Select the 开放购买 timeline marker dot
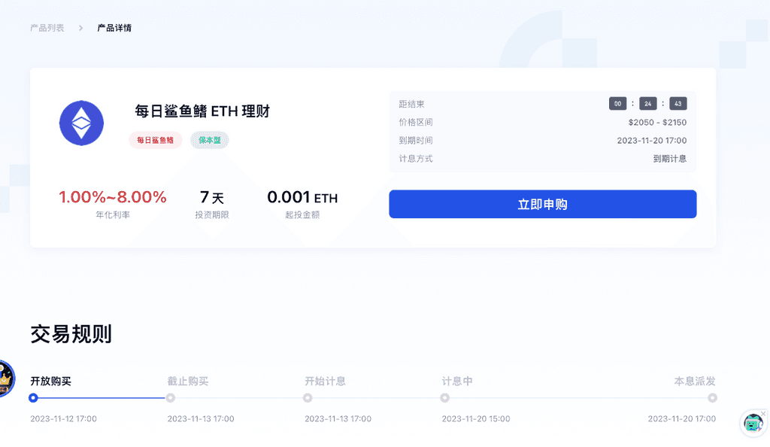Screen dimensions: 770x447 pyautogui.click(x=33, y=398)
